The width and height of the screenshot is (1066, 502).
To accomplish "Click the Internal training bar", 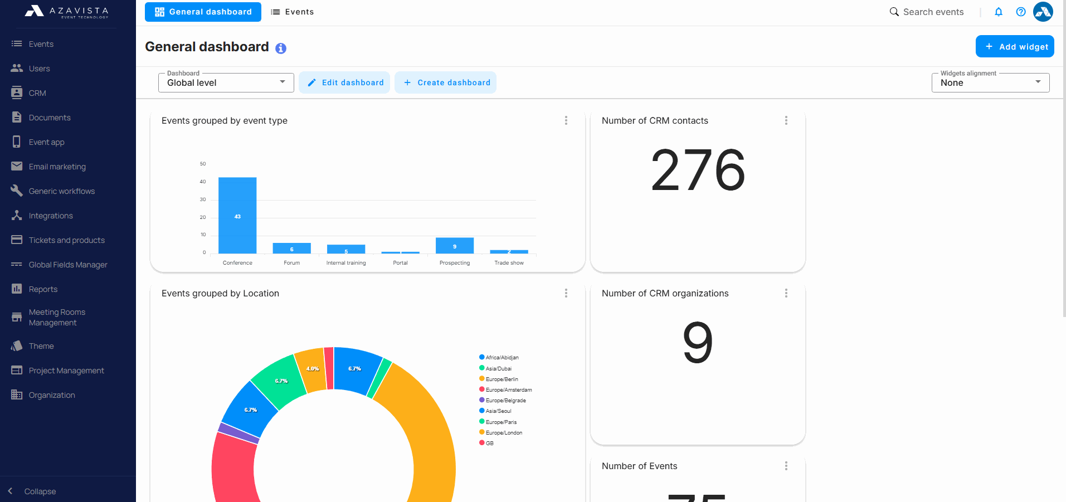I will (x=346, y=249).
